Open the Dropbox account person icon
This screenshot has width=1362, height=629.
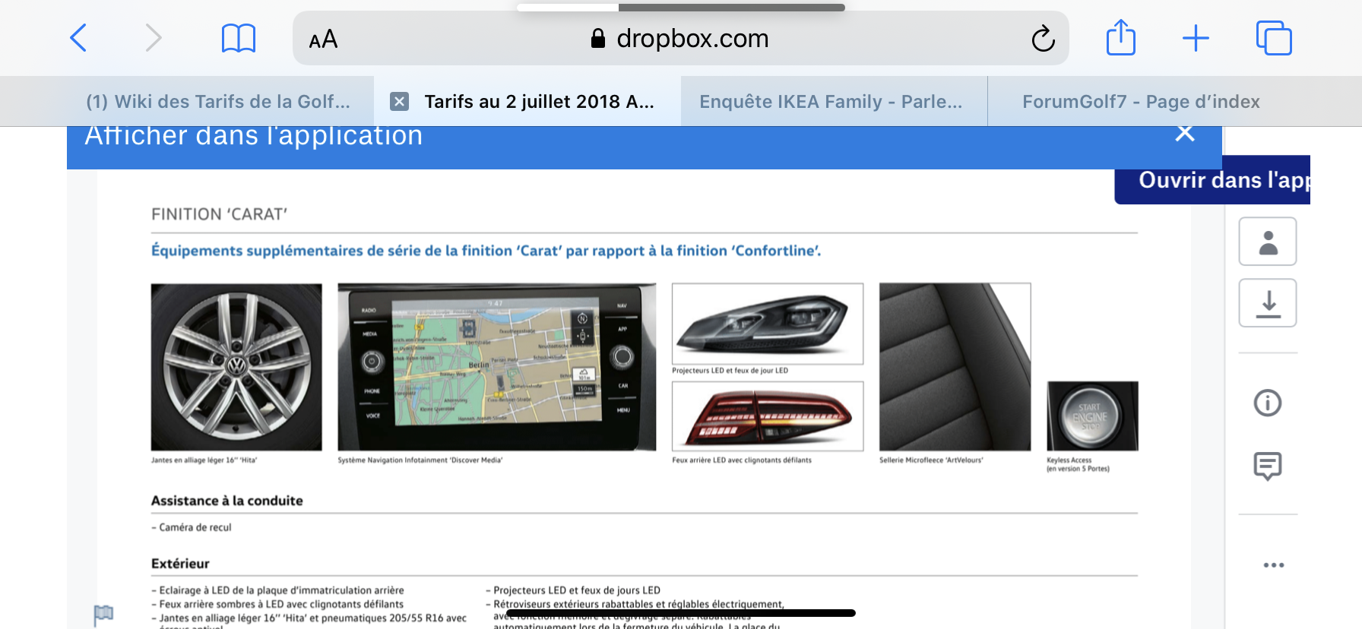(1268, 242)
